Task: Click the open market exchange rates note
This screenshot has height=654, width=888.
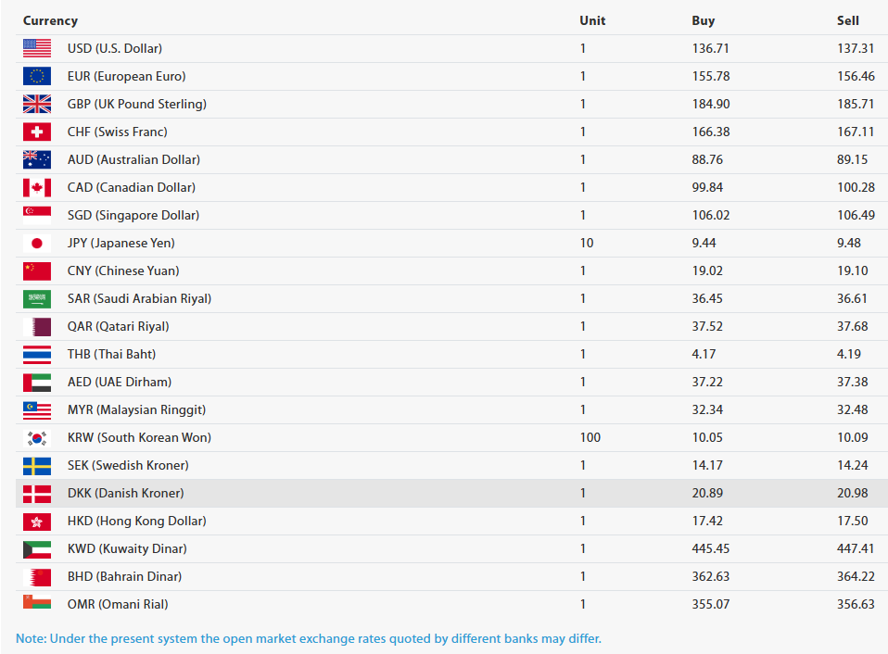Action: tap(308, 638)
